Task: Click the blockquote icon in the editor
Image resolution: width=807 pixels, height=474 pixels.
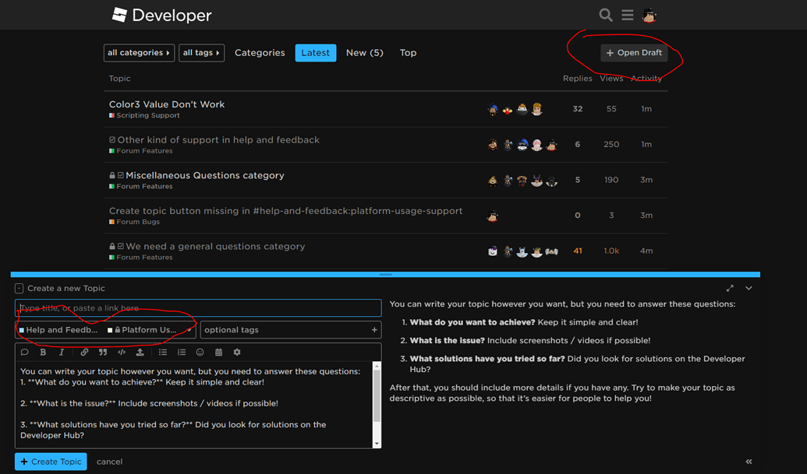Action: click(102, 352)
